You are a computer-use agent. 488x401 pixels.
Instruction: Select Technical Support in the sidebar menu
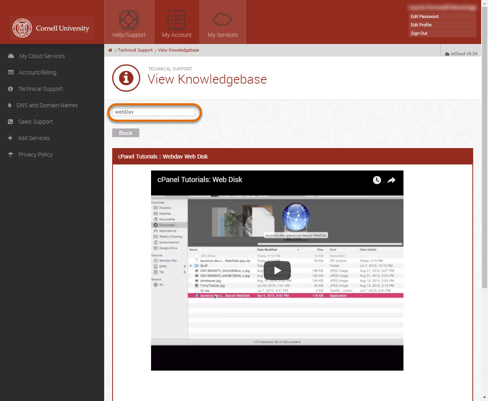point(40,89)
